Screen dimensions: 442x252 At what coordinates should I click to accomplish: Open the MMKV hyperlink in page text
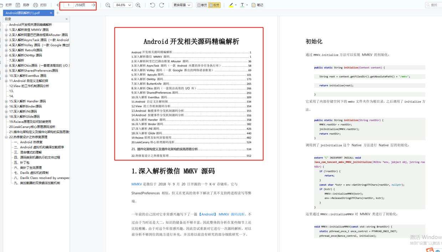coord(137,184)
